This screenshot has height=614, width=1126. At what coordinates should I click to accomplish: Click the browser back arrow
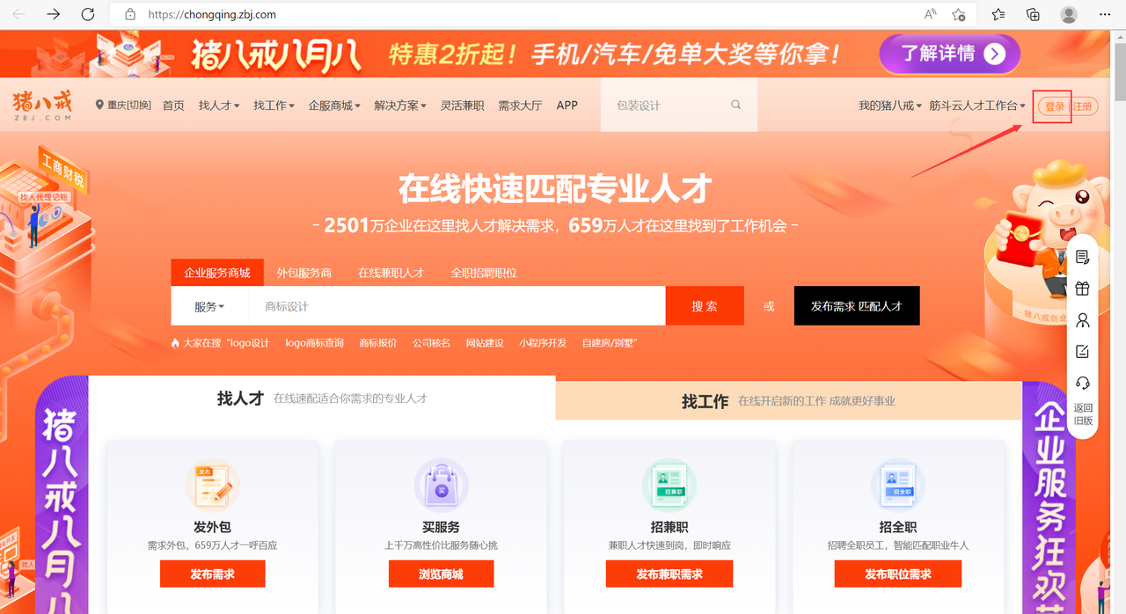[18, 14]
